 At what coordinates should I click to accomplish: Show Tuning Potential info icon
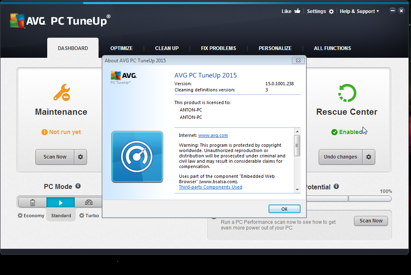tap(336, 186)
